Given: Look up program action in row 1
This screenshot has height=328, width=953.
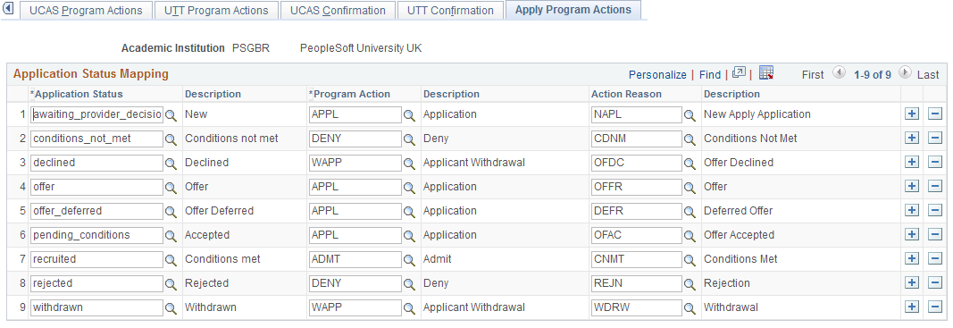Looking at the screenshot, I should tap(410, 115).
